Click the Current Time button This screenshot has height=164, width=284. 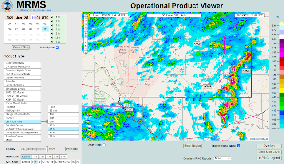tap(21, 47)
